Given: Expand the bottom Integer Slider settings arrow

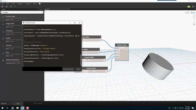Looking at the screenshot, I should coord(107,71).
